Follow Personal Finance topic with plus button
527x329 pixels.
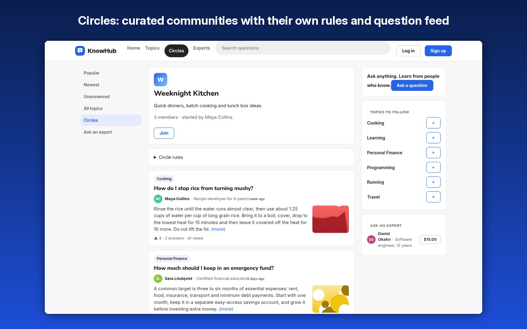click(x=433, y=153)
